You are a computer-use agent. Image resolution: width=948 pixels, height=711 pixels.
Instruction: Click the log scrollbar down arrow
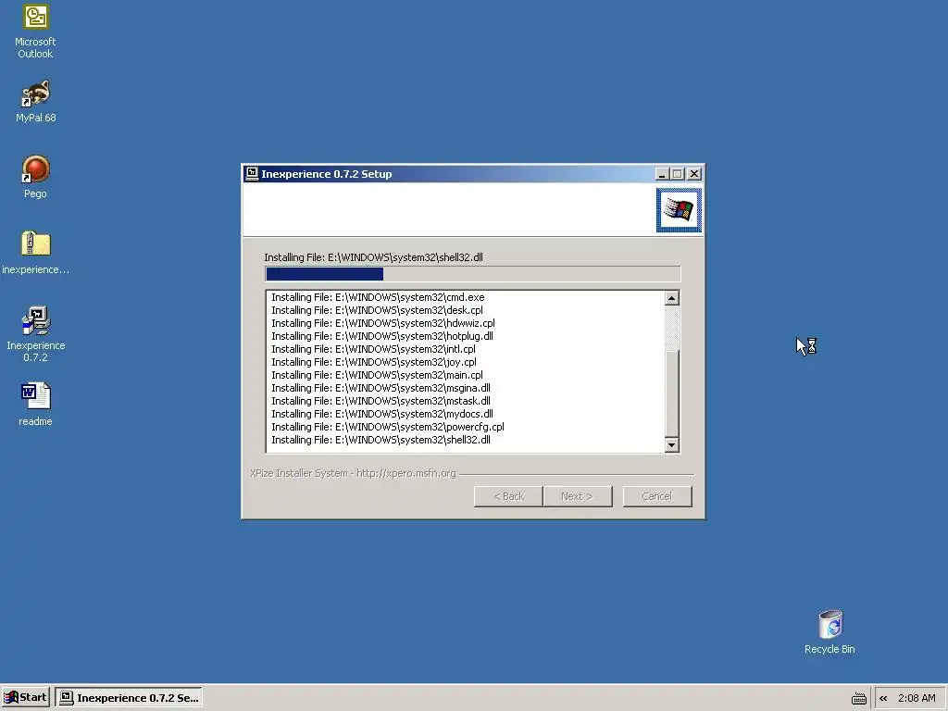click(x=672, y=445)
